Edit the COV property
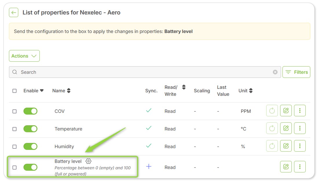 tap(286, 111)
